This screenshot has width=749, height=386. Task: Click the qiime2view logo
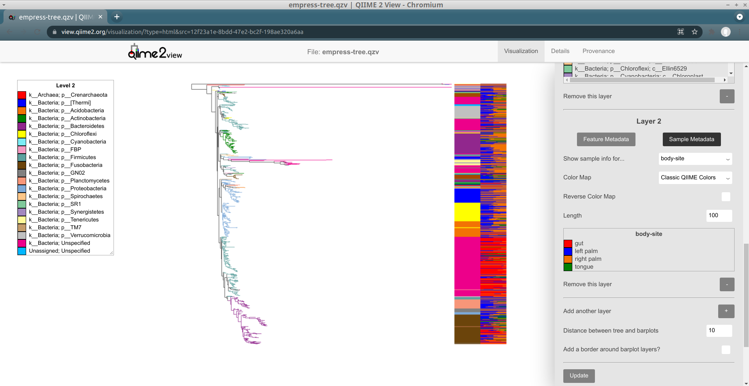pos(154,51)
